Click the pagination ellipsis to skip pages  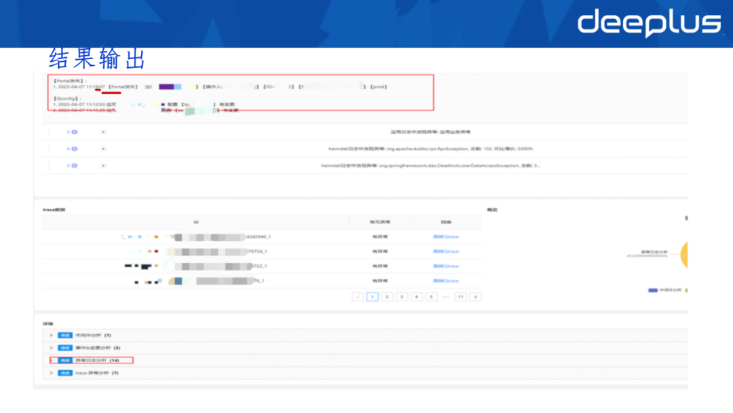click(446, 297)
